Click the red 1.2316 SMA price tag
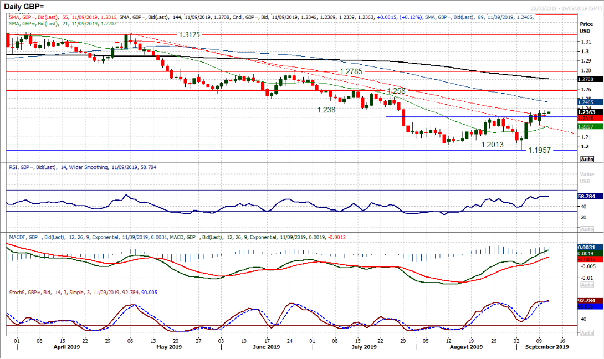Image resolution: width=604 pixels, height=359 pixels. tap(586, 118)
